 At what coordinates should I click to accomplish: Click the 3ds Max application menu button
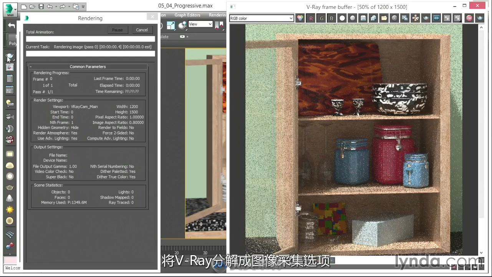(x=10, y=10)
